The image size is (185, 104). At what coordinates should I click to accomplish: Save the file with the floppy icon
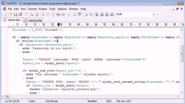pyautogui.click(x=15, y=14)
